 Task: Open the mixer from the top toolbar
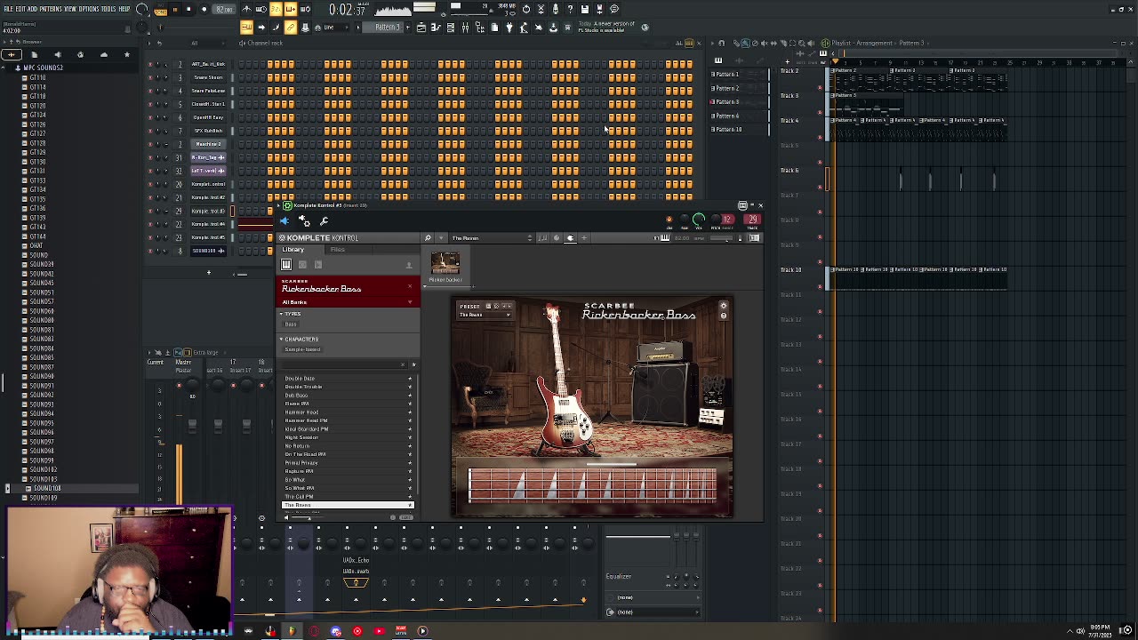click(465, 28)
